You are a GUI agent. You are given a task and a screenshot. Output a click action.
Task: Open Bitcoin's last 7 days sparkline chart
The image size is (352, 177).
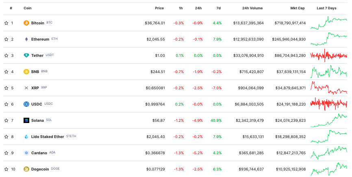328,23
